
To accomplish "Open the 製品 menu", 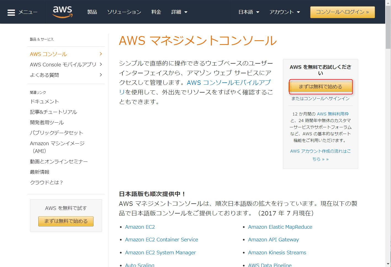I will pos(92,12).
